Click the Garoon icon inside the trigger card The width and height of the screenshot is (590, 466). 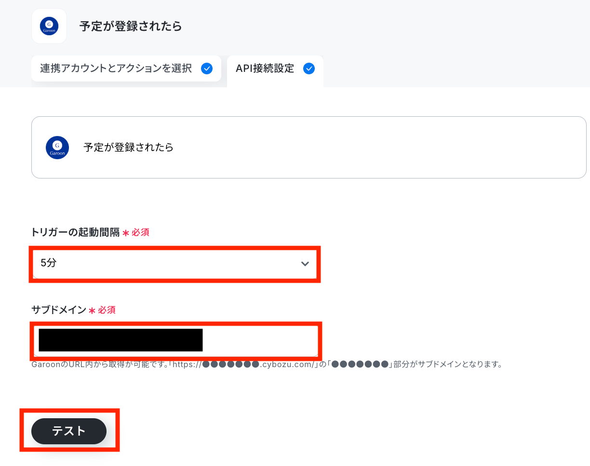pyautogui.click(x=57, y=148)
